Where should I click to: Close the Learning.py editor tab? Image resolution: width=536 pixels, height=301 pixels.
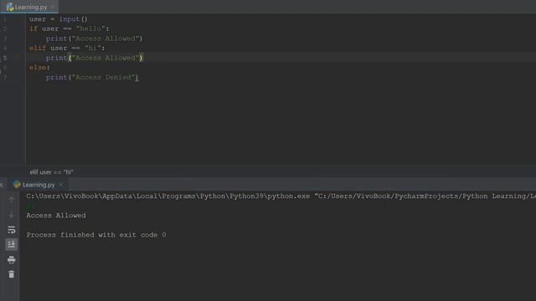(x=52, y=7)
